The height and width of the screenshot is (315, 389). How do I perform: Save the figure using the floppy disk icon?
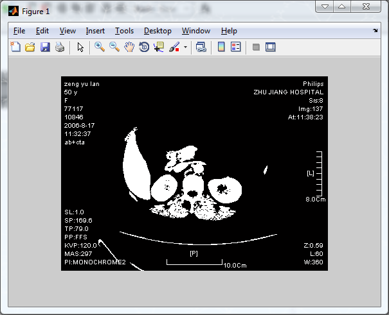pos(45,47)
